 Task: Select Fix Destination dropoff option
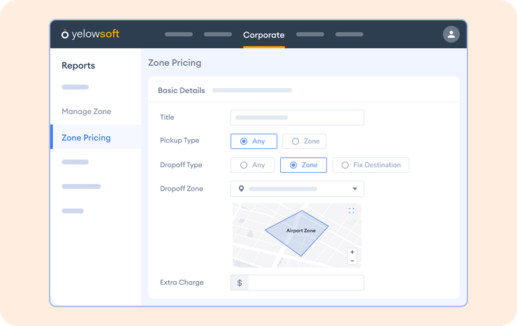point(370,165)
